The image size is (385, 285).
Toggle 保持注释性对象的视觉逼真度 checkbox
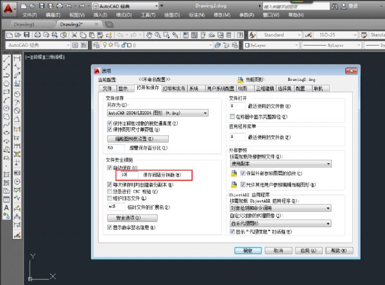coord(110,123)
